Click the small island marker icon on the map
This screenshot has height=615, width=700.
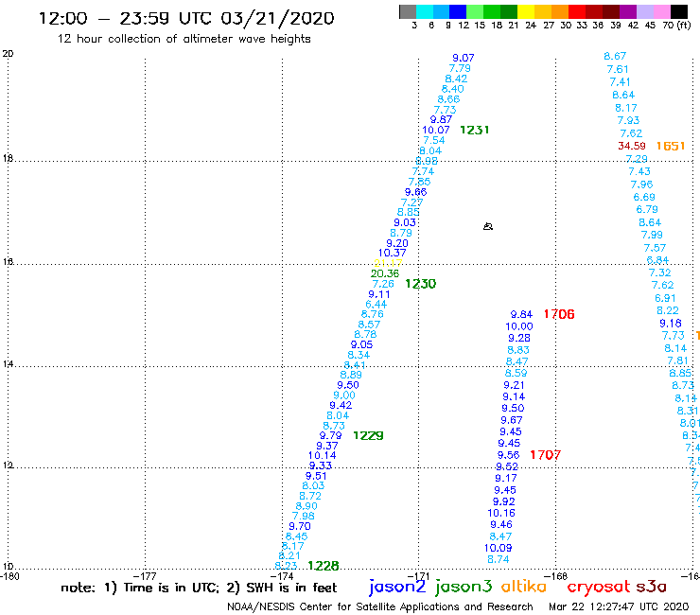click(487, 226)
